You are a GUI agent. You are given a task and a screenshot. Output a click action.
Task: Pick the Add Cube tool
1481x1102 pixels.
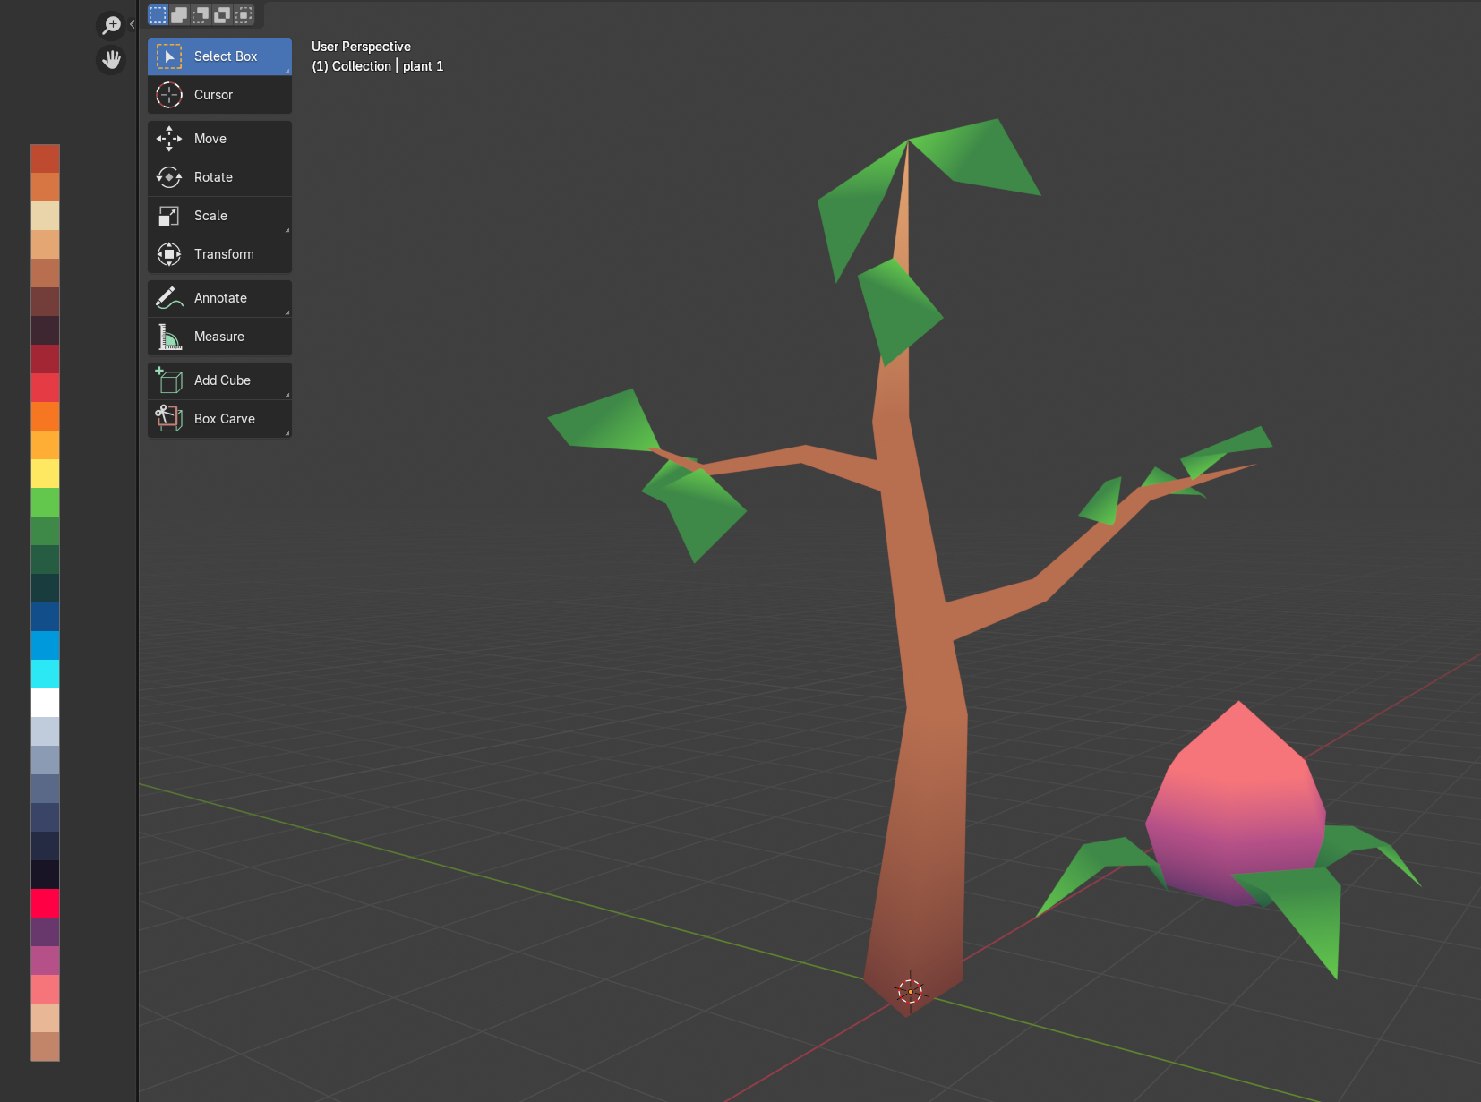(x=219, y=380)
